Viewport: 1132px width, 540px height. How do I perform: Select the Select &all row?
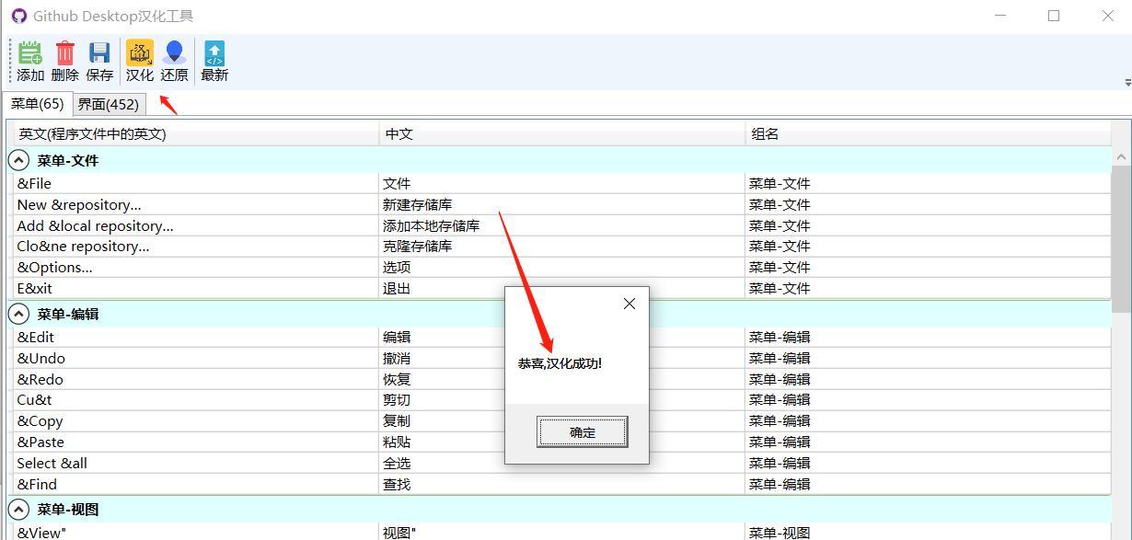(x=561, y=463)
